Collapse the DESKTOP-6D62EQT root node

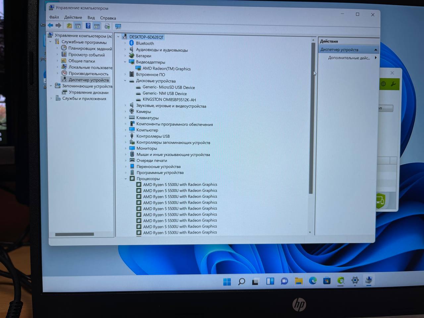[x=119, y=37]
